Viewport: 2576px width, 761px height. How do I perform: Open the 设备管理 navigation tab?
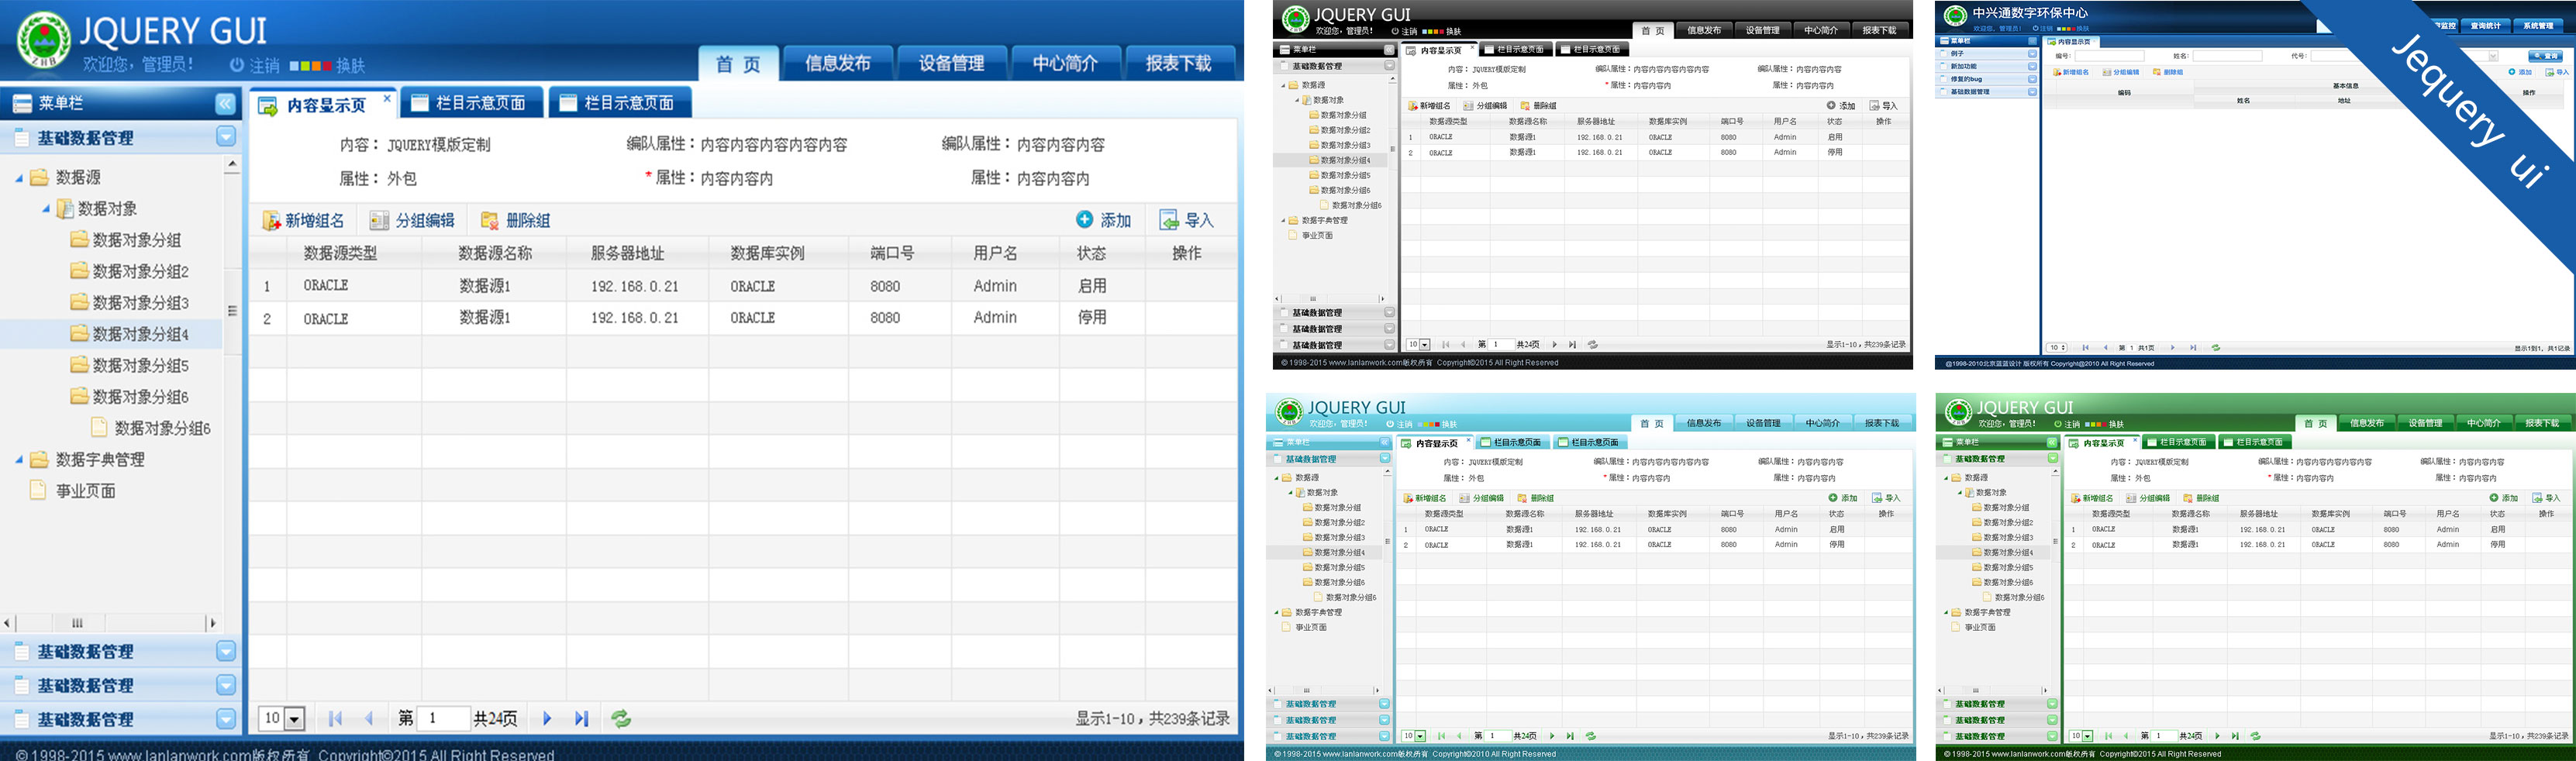click(952, 62)
